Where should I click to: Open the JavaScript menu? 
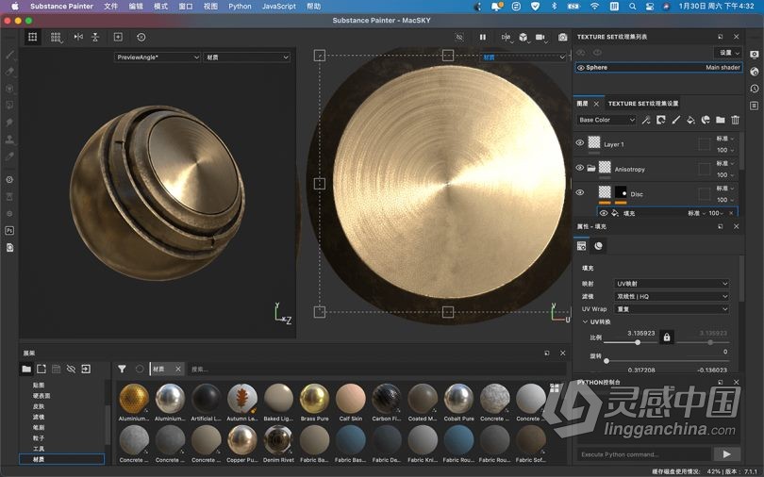coord(278,7)
